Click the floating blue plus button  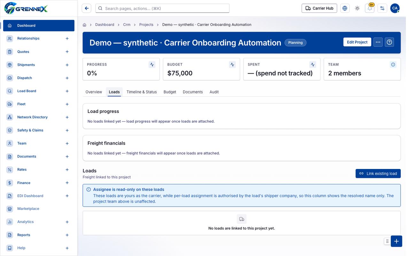397,241
